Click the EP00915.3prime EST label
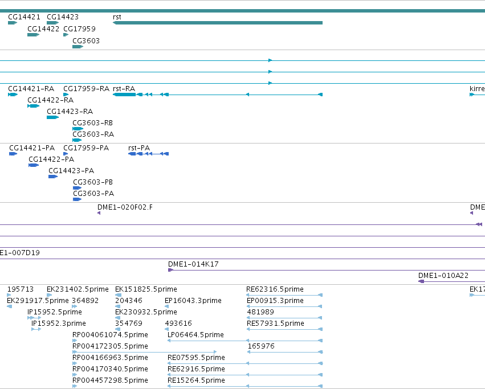485x389 pixels. [275, 301]
